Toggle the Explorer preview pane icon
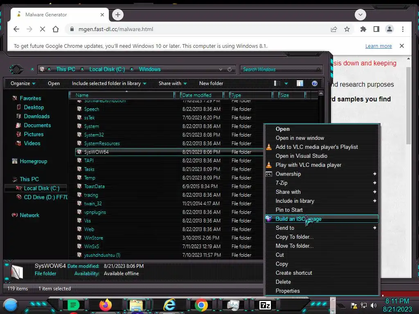Screen dimensions: 419x314 pyautogui.click(x=300, y=83)
